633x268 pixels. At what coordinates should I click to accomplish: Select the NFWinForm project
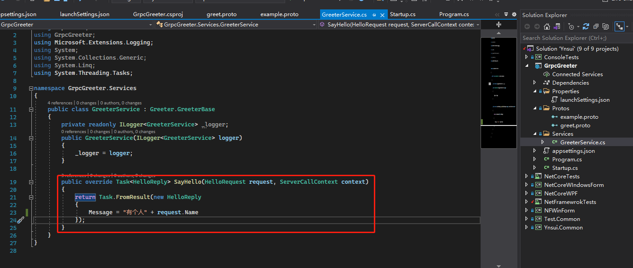pyautogui.click(x=559, y=210)
